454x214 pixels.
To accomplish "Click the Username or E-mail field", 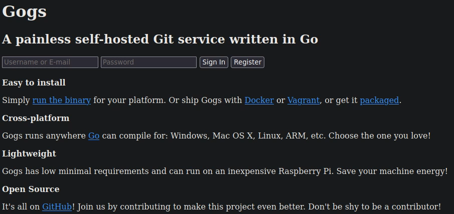I will 50,62.
